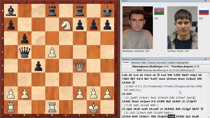The image size is (210, 118).
Task: Jump to move 24.Qxf4
Action: click(162, 116)
